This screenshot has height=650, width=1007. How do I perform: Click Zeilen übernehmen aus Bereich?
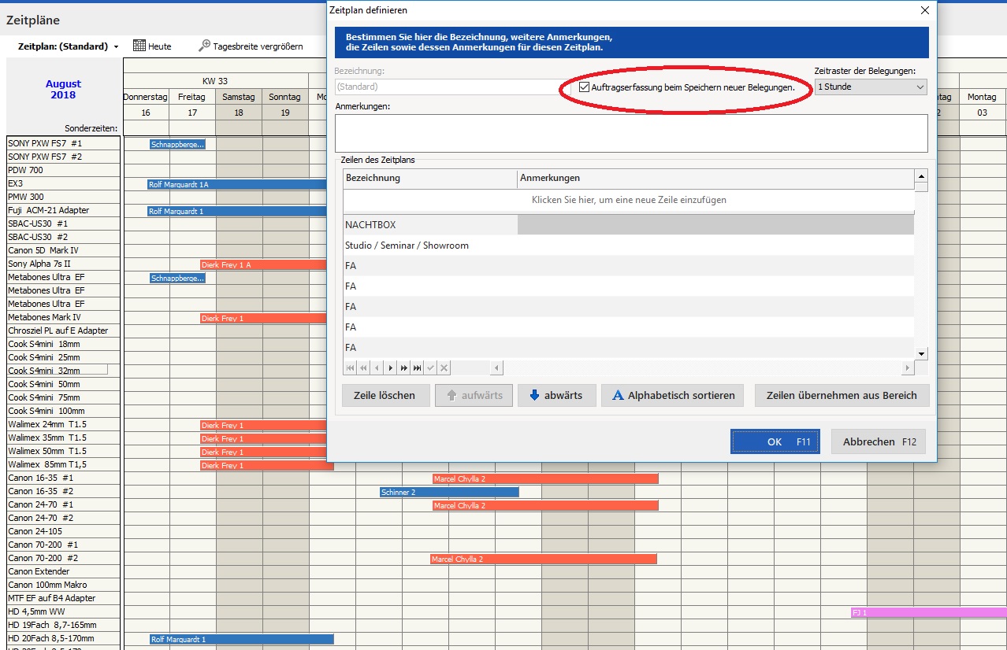click(x=842, y=395)
